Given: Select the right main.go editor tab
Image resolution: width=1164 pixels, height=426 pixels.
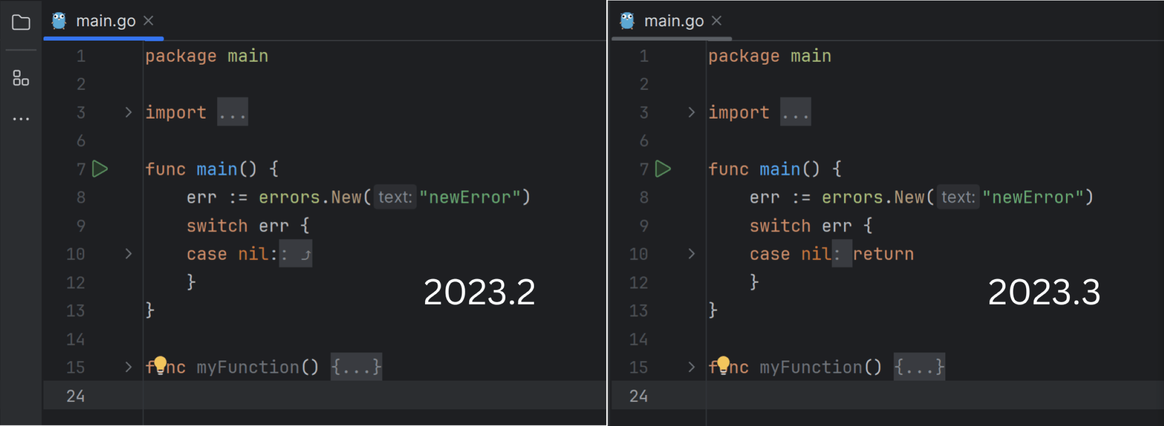Looking at the screenshot, I should [x=673, y=21].
